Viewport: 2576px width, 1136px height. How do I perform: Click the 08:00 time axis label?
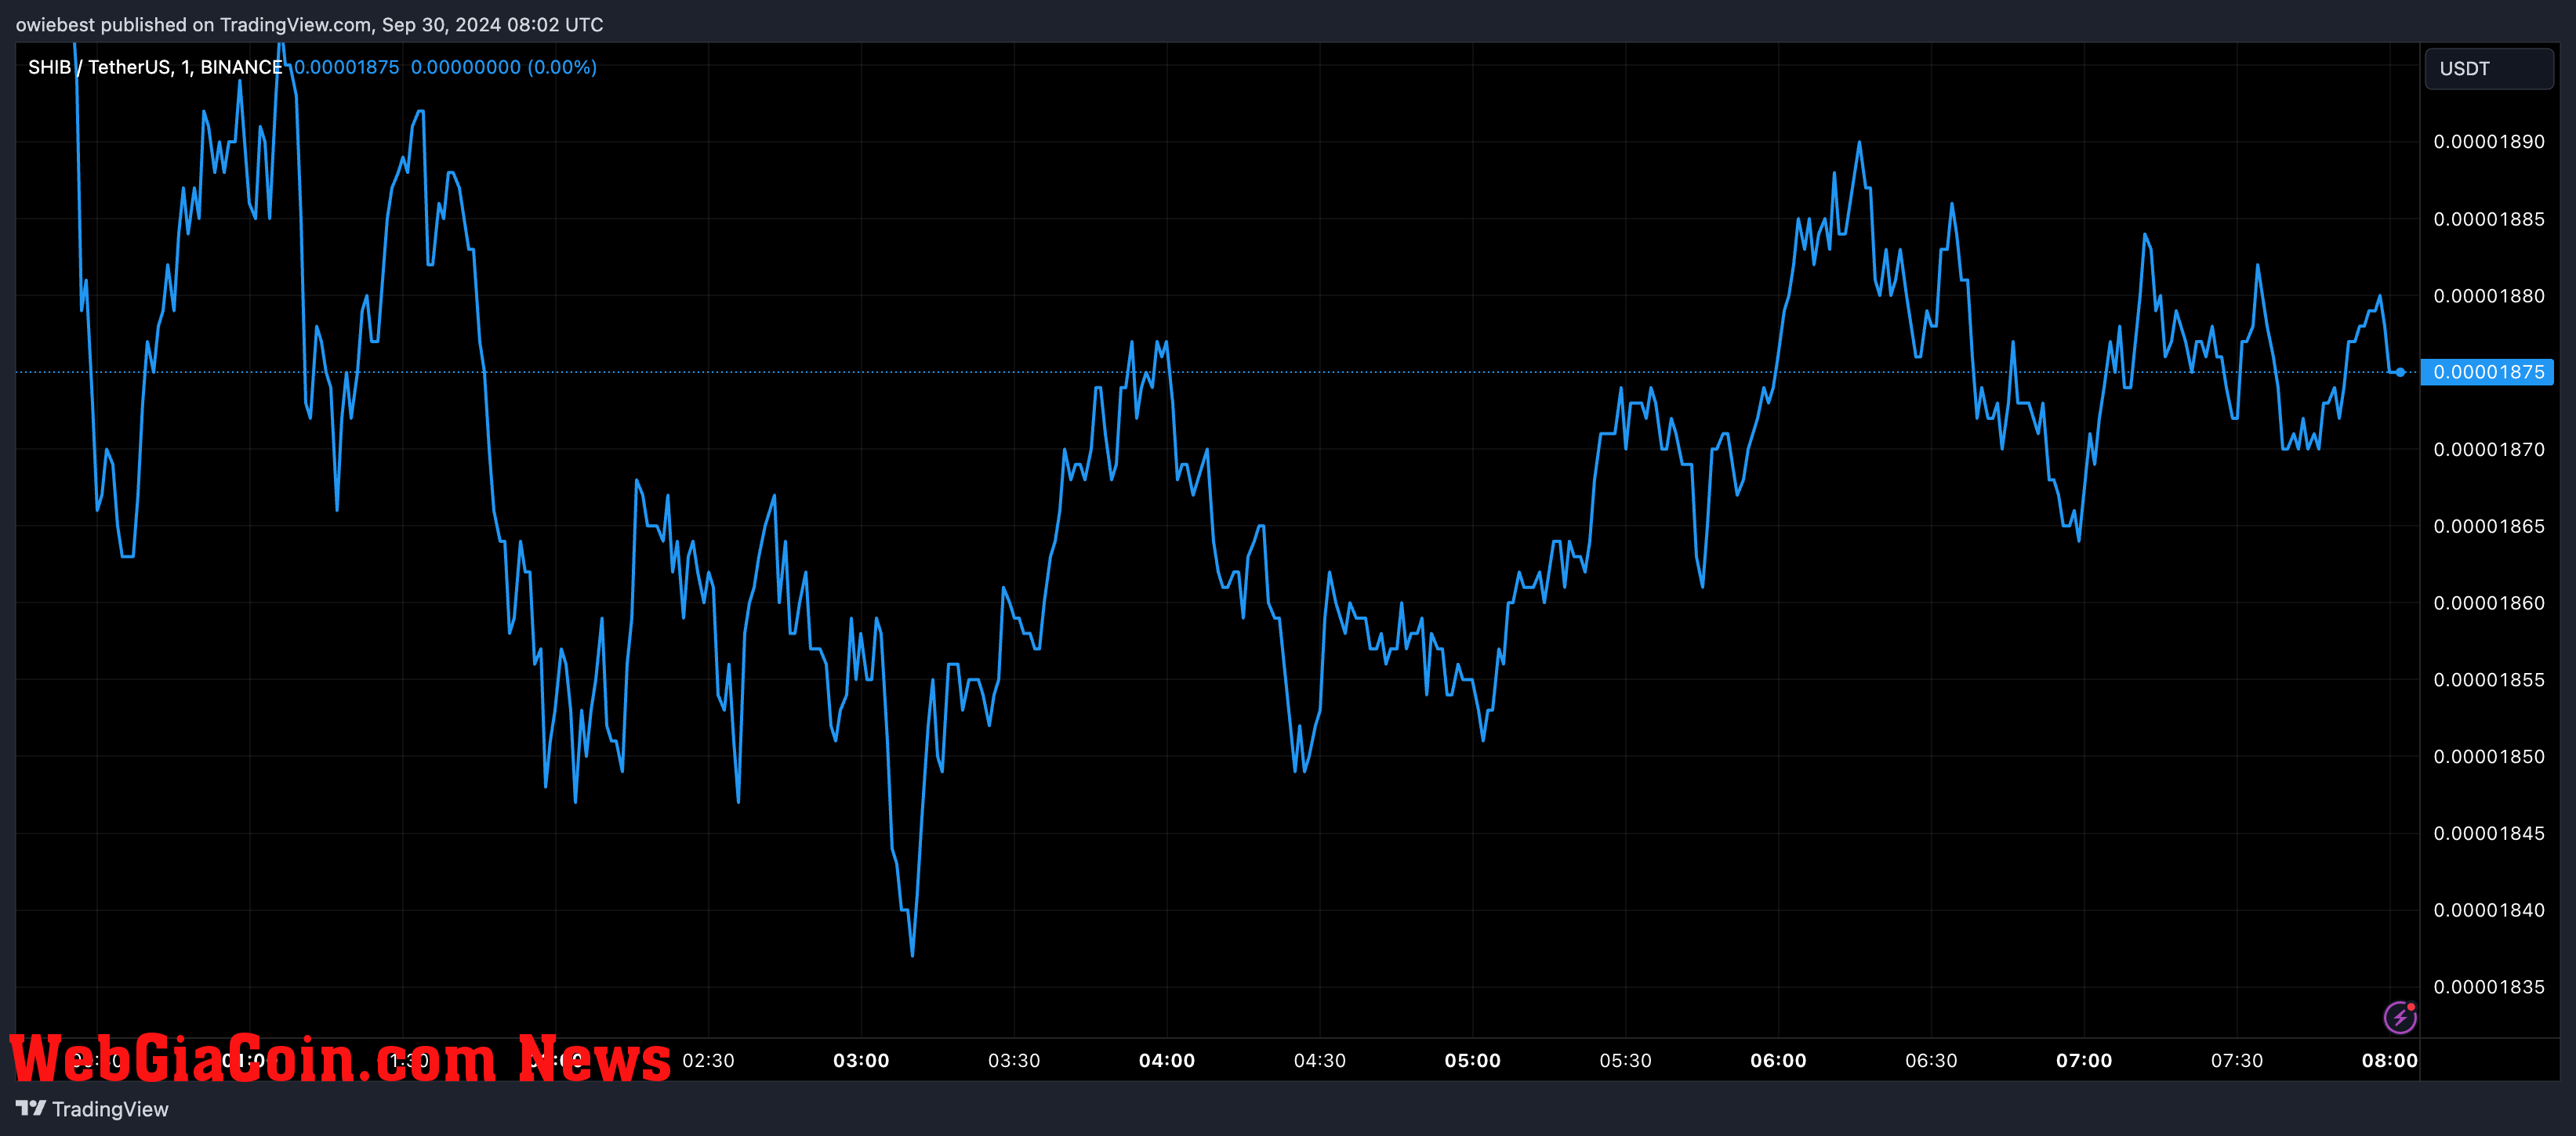click(x=2390, y=1060)
